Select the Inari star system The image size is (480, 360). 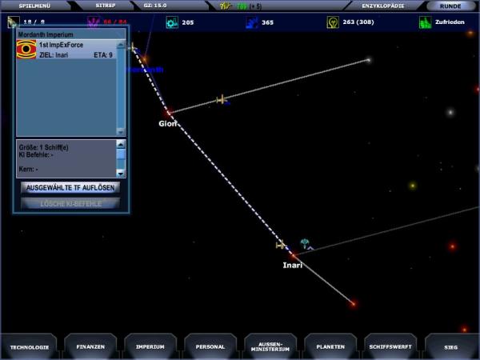[294, 255]
